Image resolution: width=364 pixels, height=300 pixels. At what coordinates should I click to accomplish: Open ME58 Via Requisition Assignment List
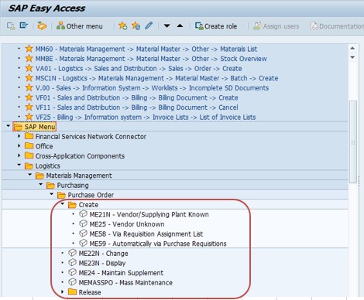(x=146, y=234)
